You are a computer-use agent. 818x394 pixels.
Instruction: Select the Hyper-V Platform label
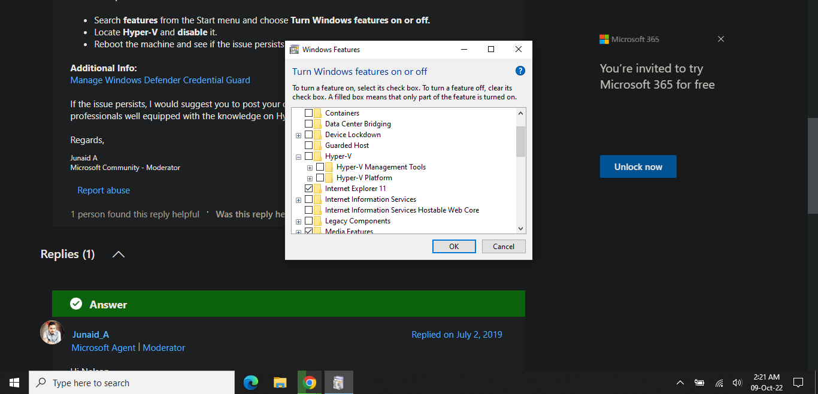tap(364, 178)
